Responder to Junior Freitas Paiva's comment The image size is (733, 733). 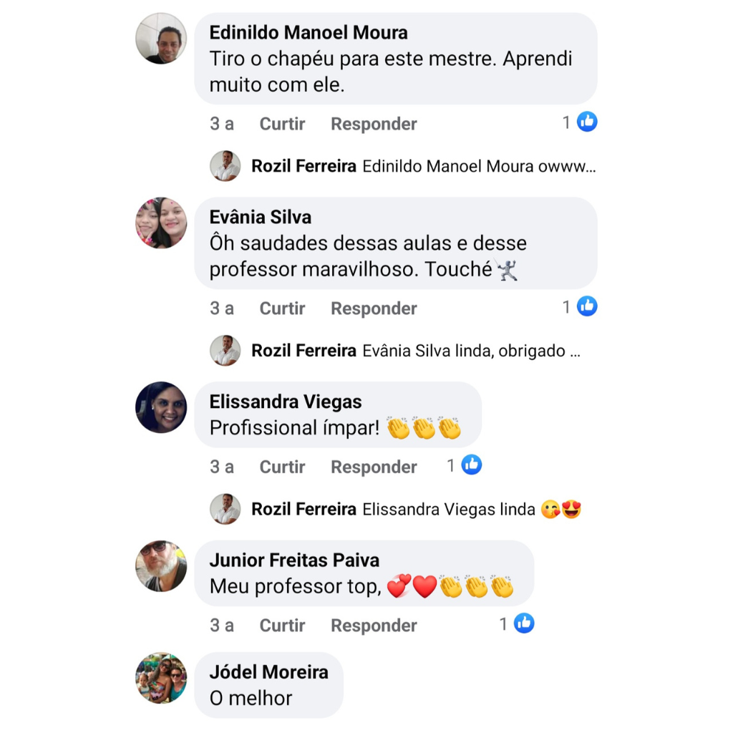(x=374, y=626)
